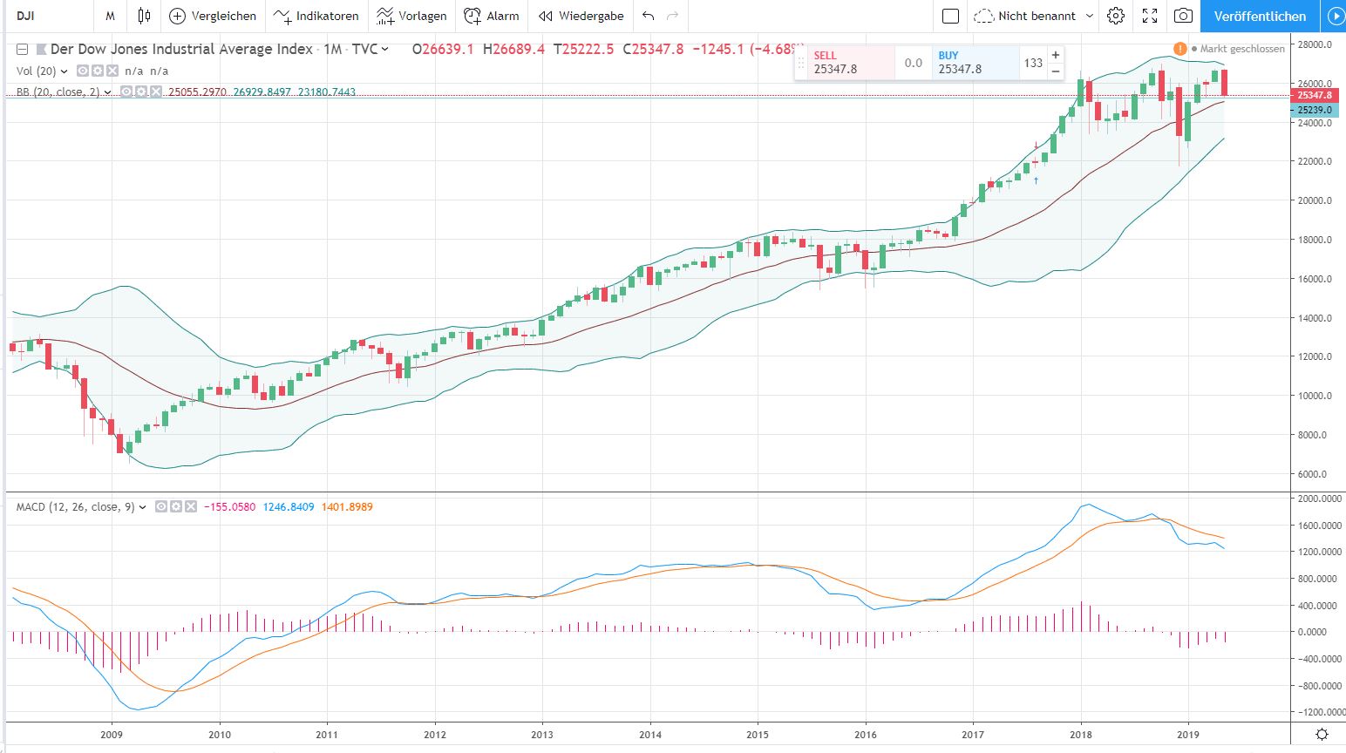Image resolution: width=1346 pixels, height=753 pixels.
Task: Open chart settings gear icon
Action: [x=1115, y=16]
